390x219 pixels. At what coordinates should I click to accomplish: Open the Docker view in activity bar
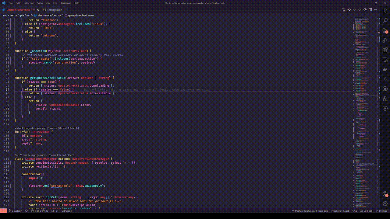385,70
